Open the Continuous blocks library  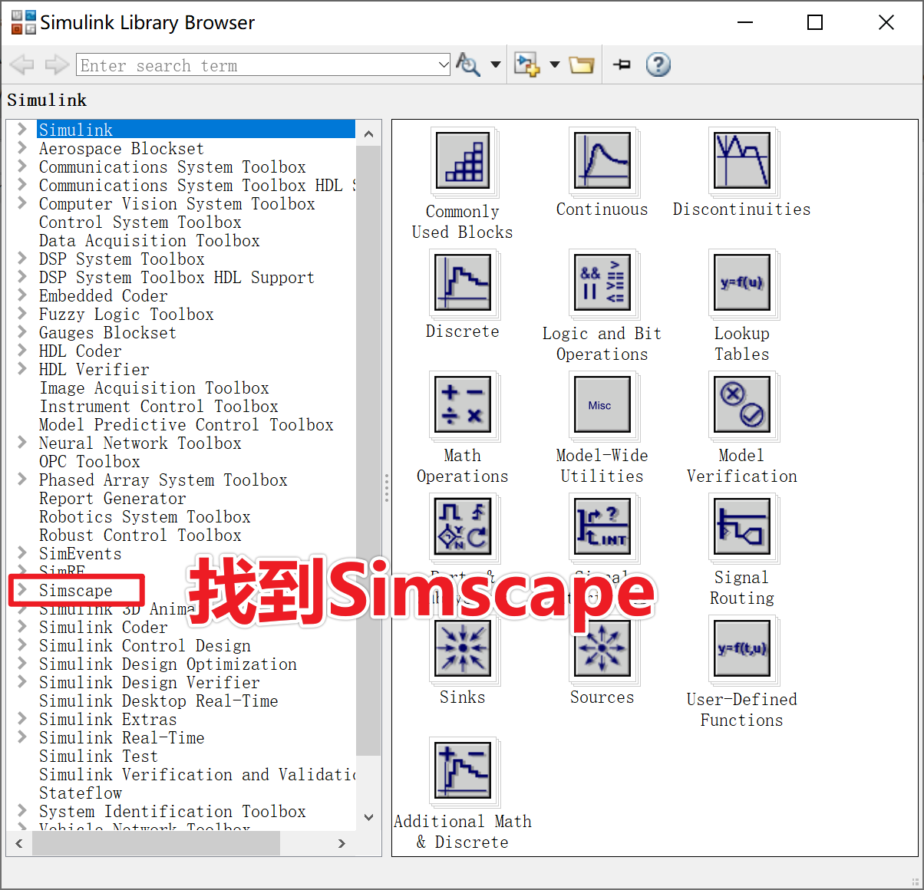[x=602, y=161]
